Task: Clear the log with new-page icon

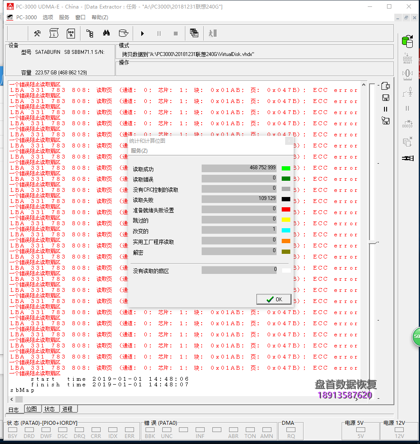Action: point(385,86)
